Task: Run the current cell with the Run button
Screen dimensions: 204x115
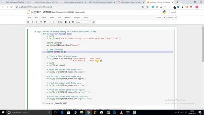Action: [60, 22]
